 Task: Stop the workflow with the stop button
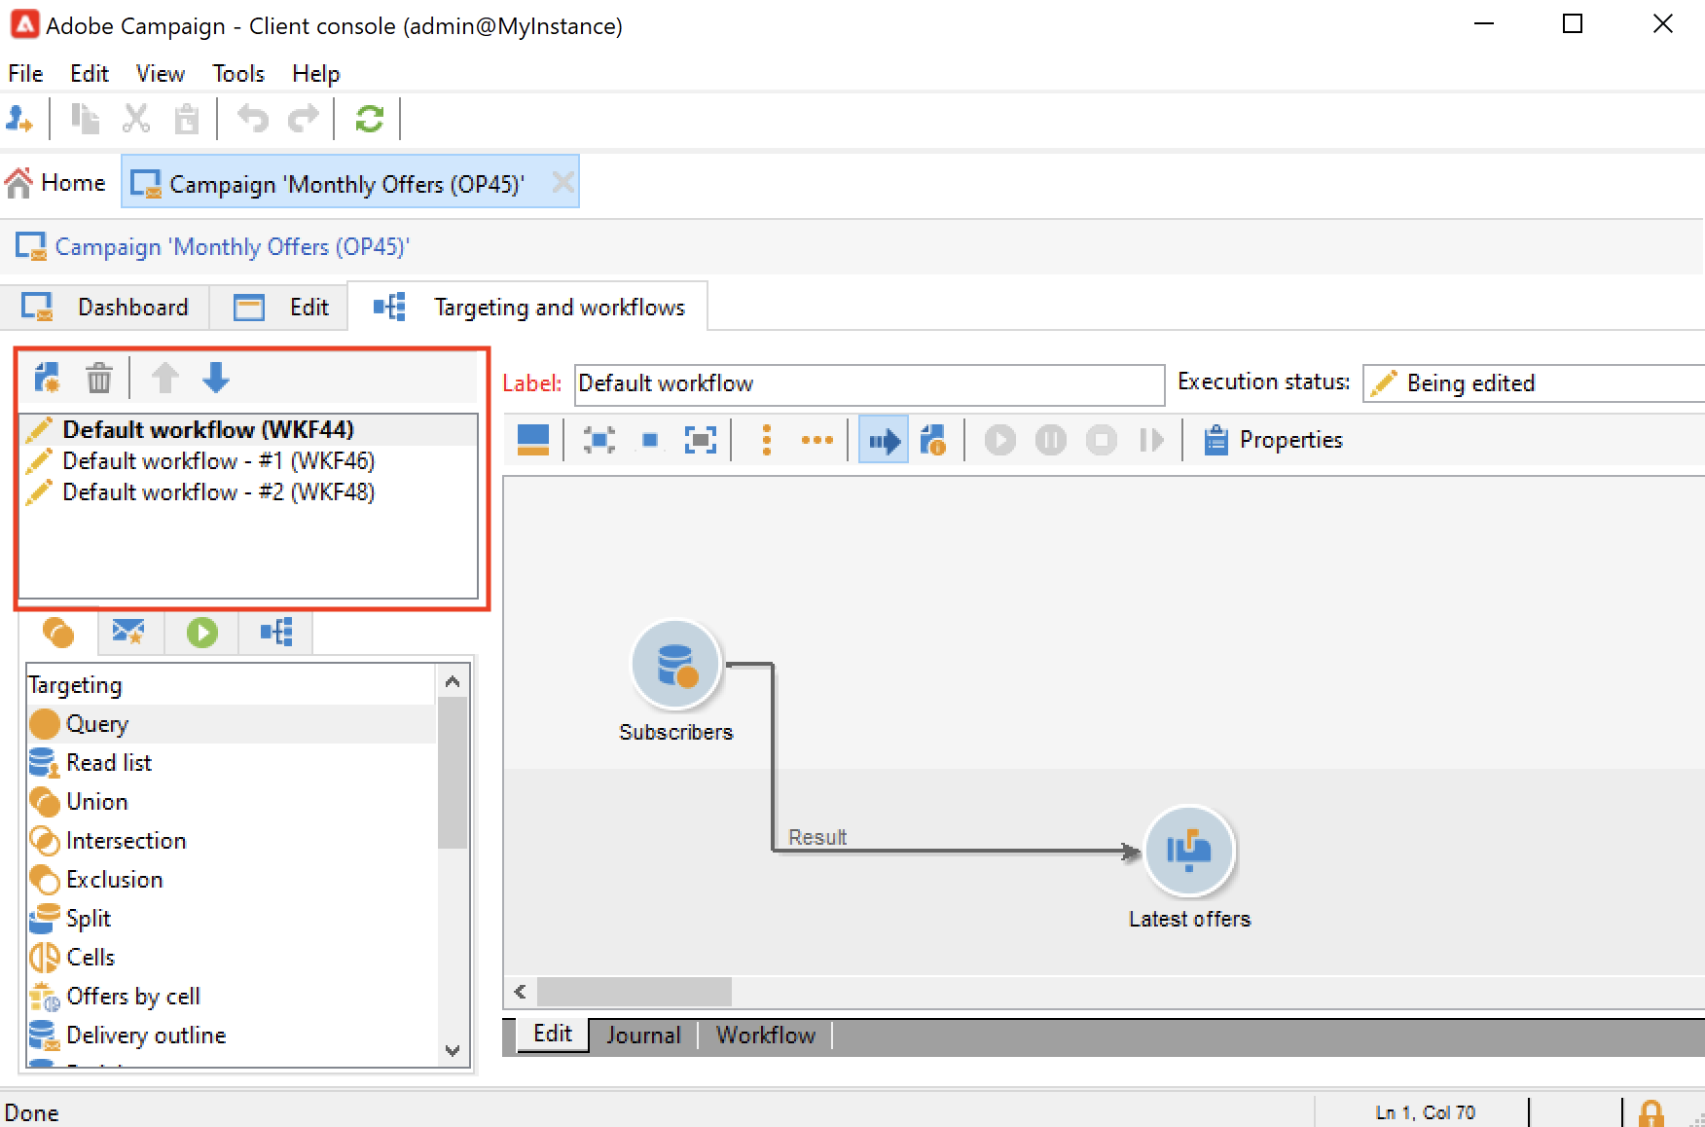coord(1102,440)
